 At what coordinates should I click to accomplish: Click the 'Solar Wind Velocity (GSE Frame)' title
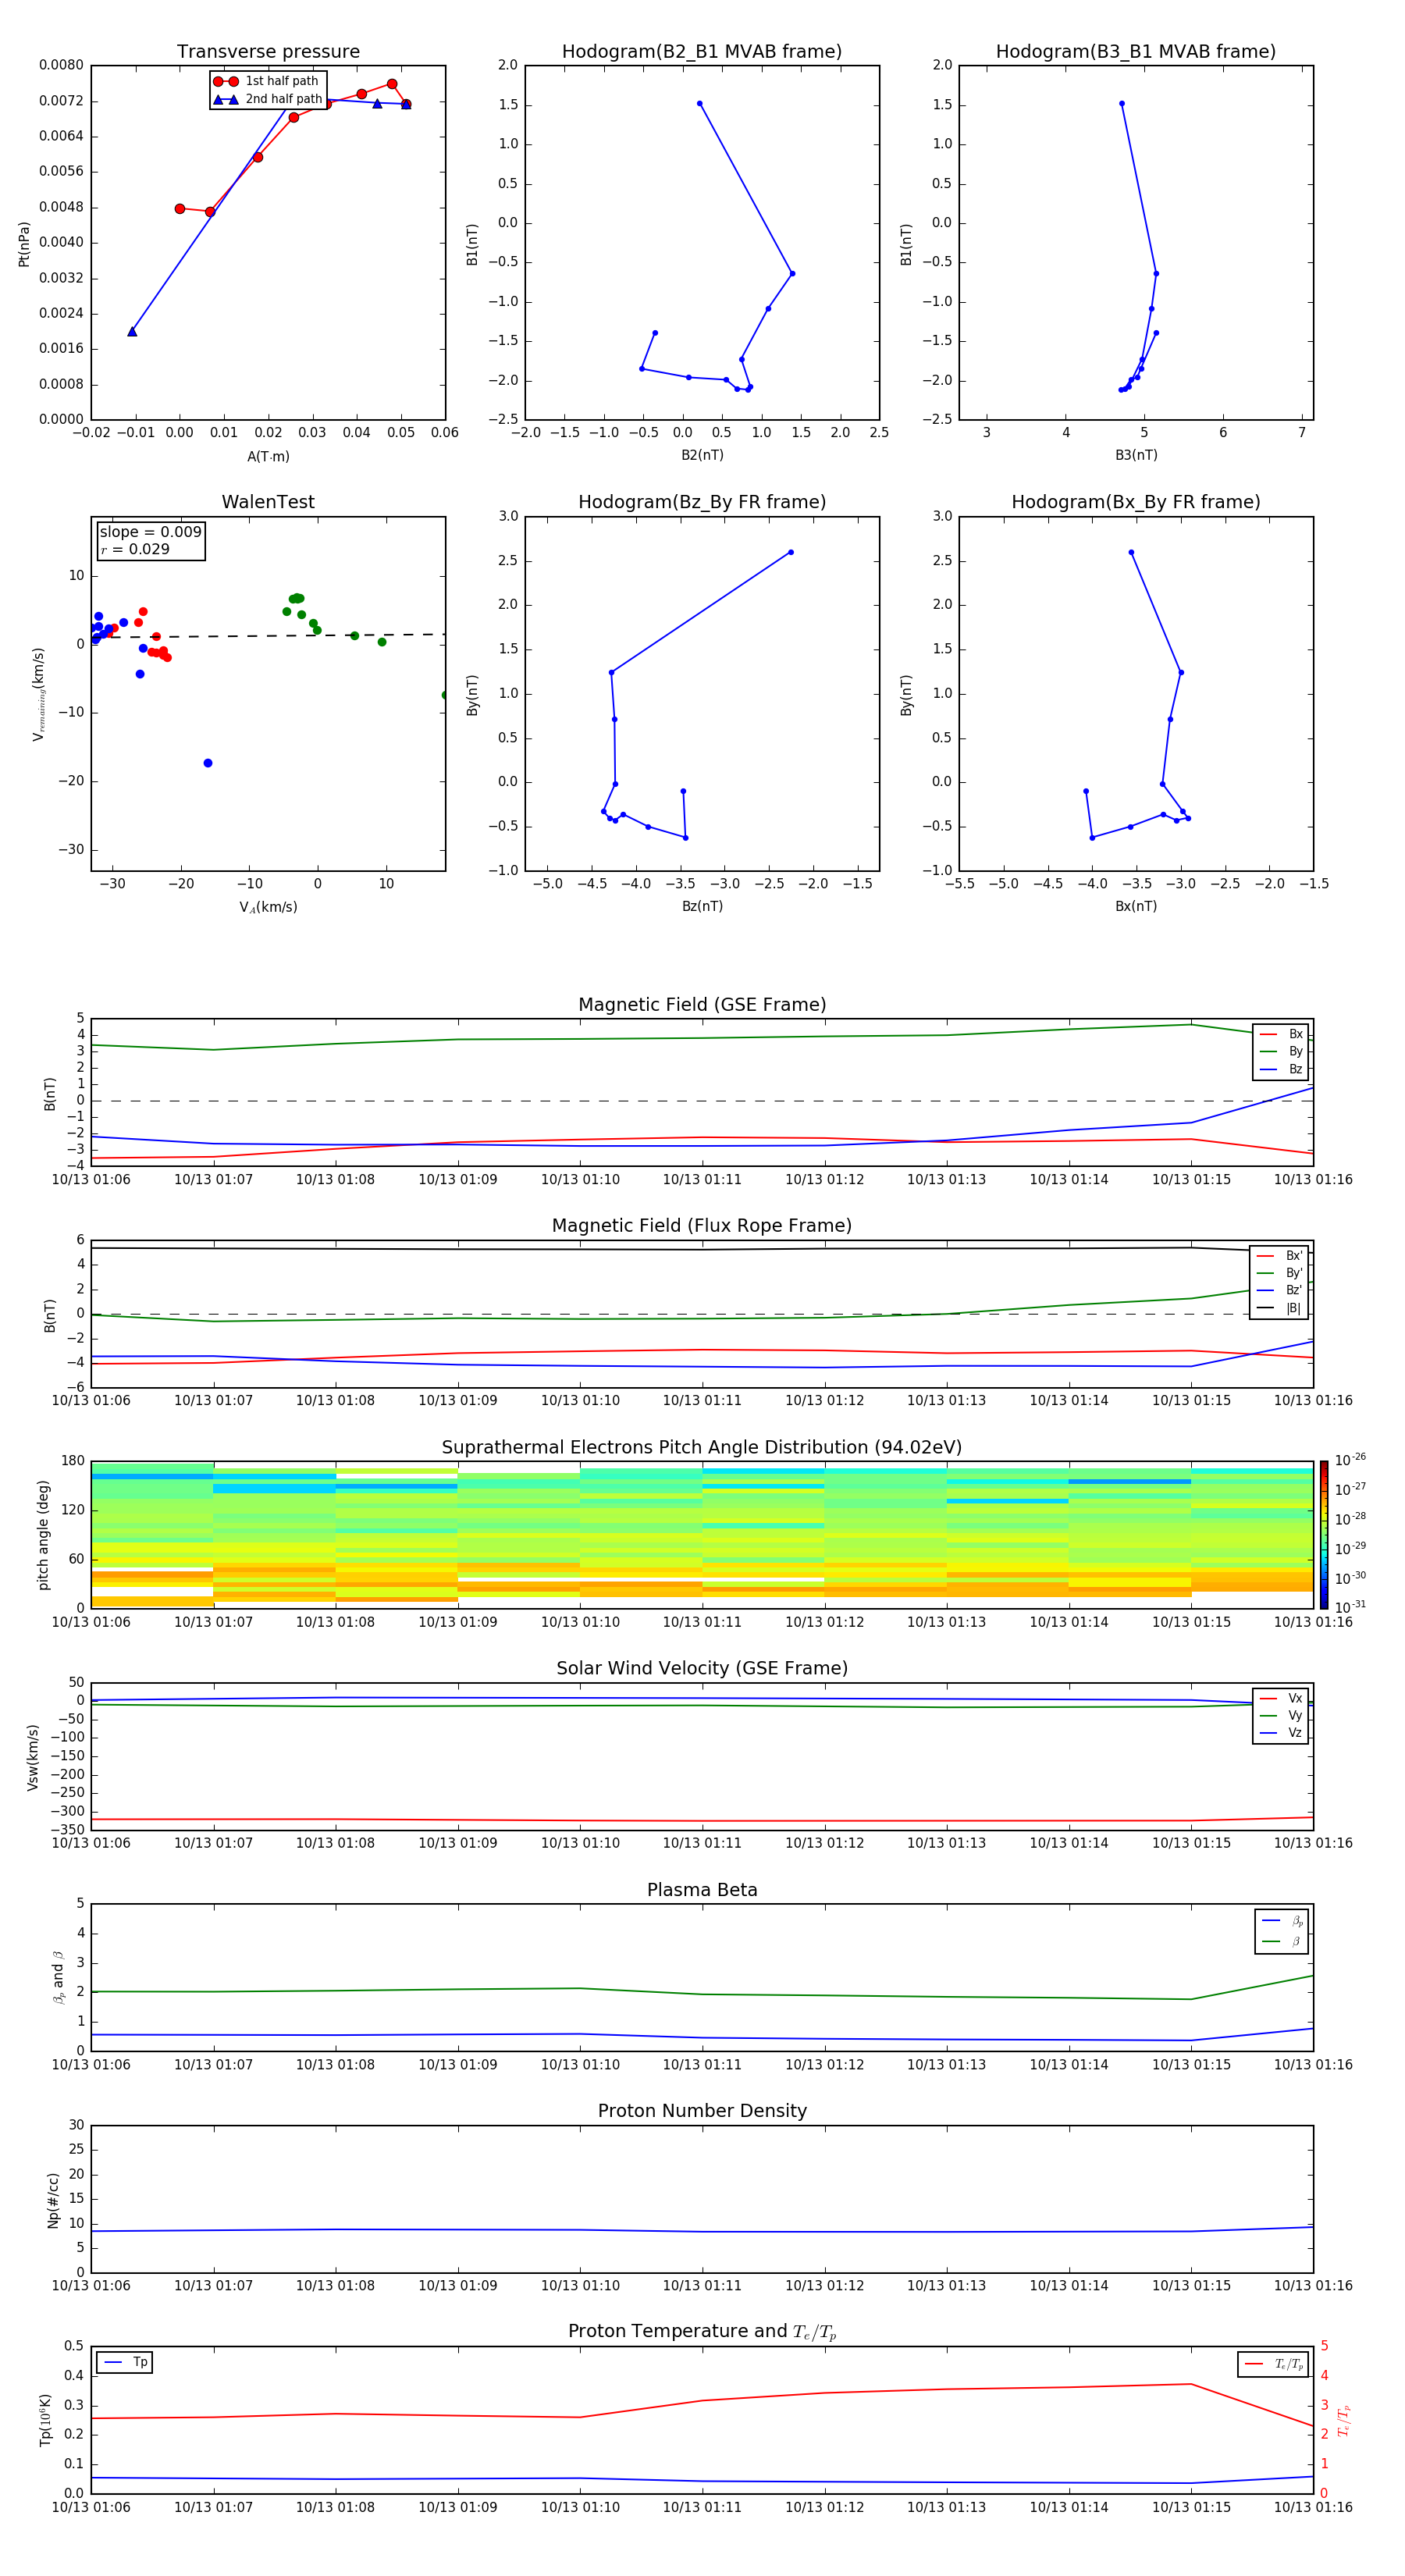pos(702,1669)
